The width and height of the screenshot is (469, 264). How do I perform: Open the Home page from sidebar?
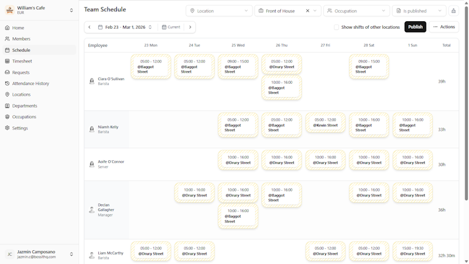point(18,28)
